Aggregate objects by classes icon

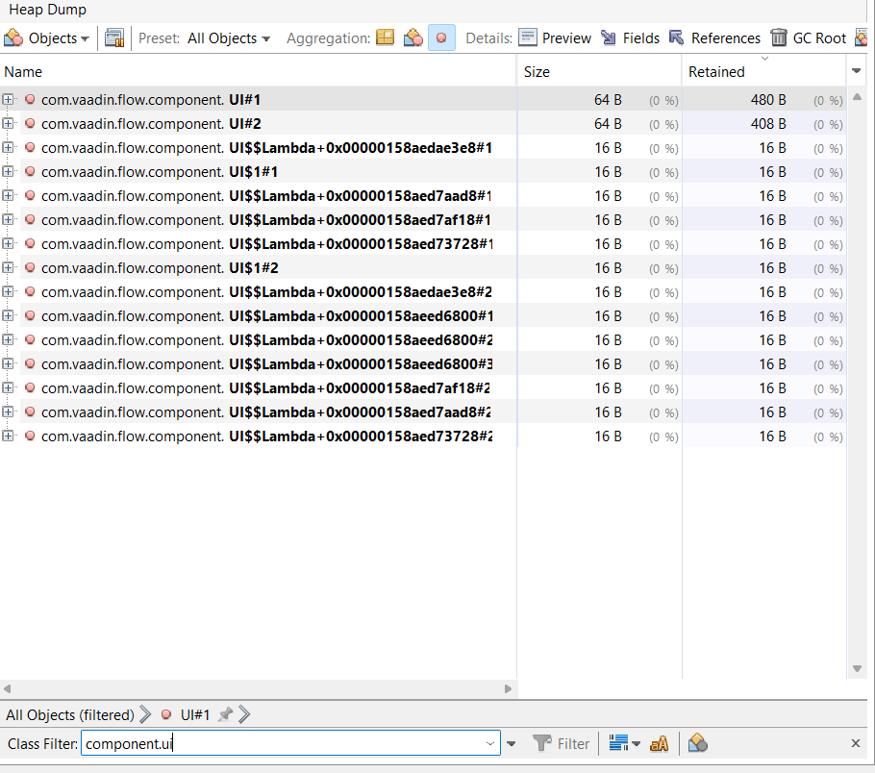click(x=413, y=38)
